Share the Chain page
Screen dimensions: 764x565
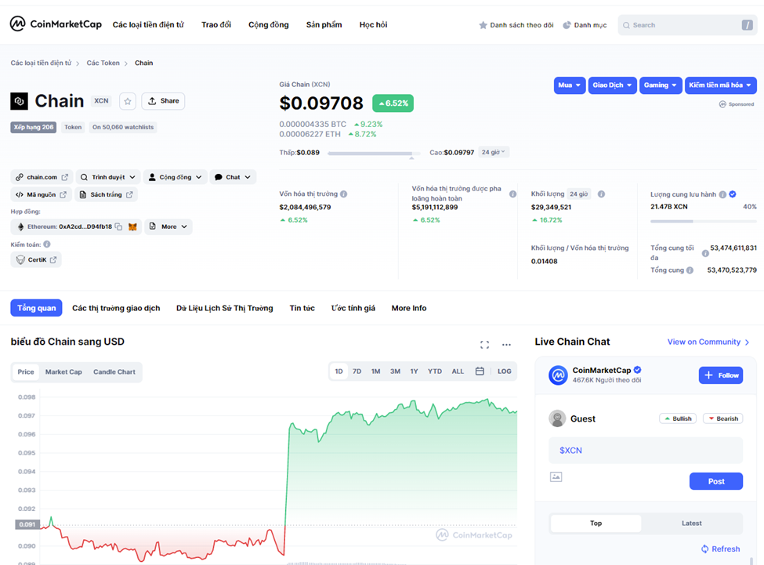point(163,101)
